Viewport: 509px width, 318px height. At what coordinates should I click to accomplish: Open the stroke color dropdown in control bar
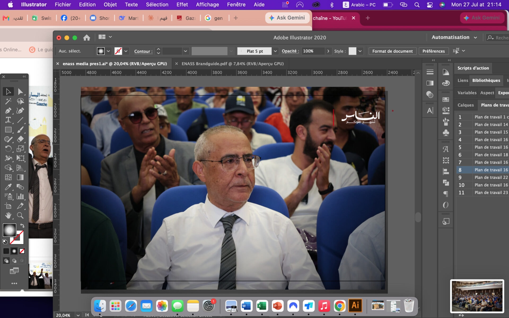click(126, 51)
